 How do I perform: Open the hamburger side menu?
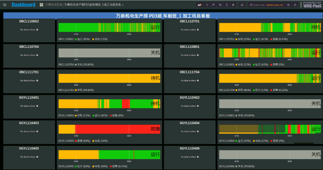tap(5, 5)
